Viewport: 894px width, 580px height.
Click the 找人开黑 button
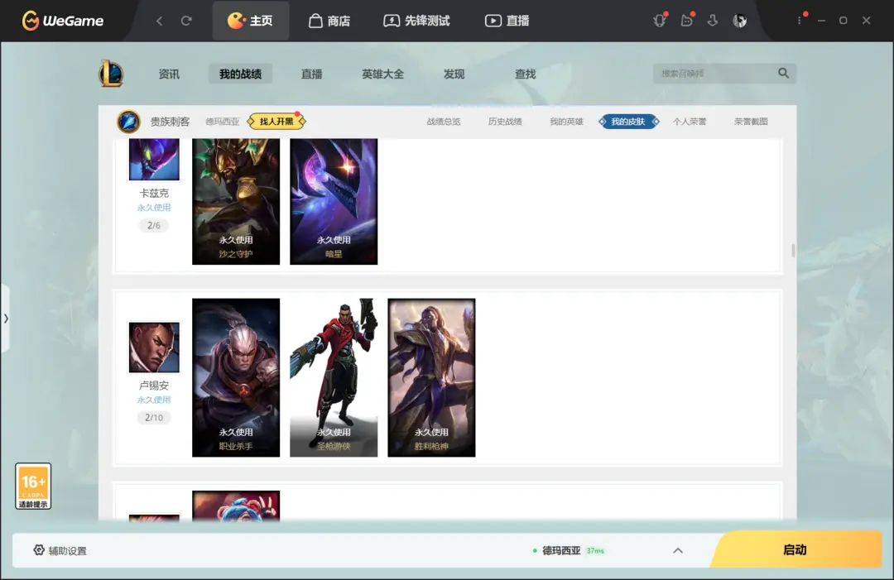click(276, 122)
